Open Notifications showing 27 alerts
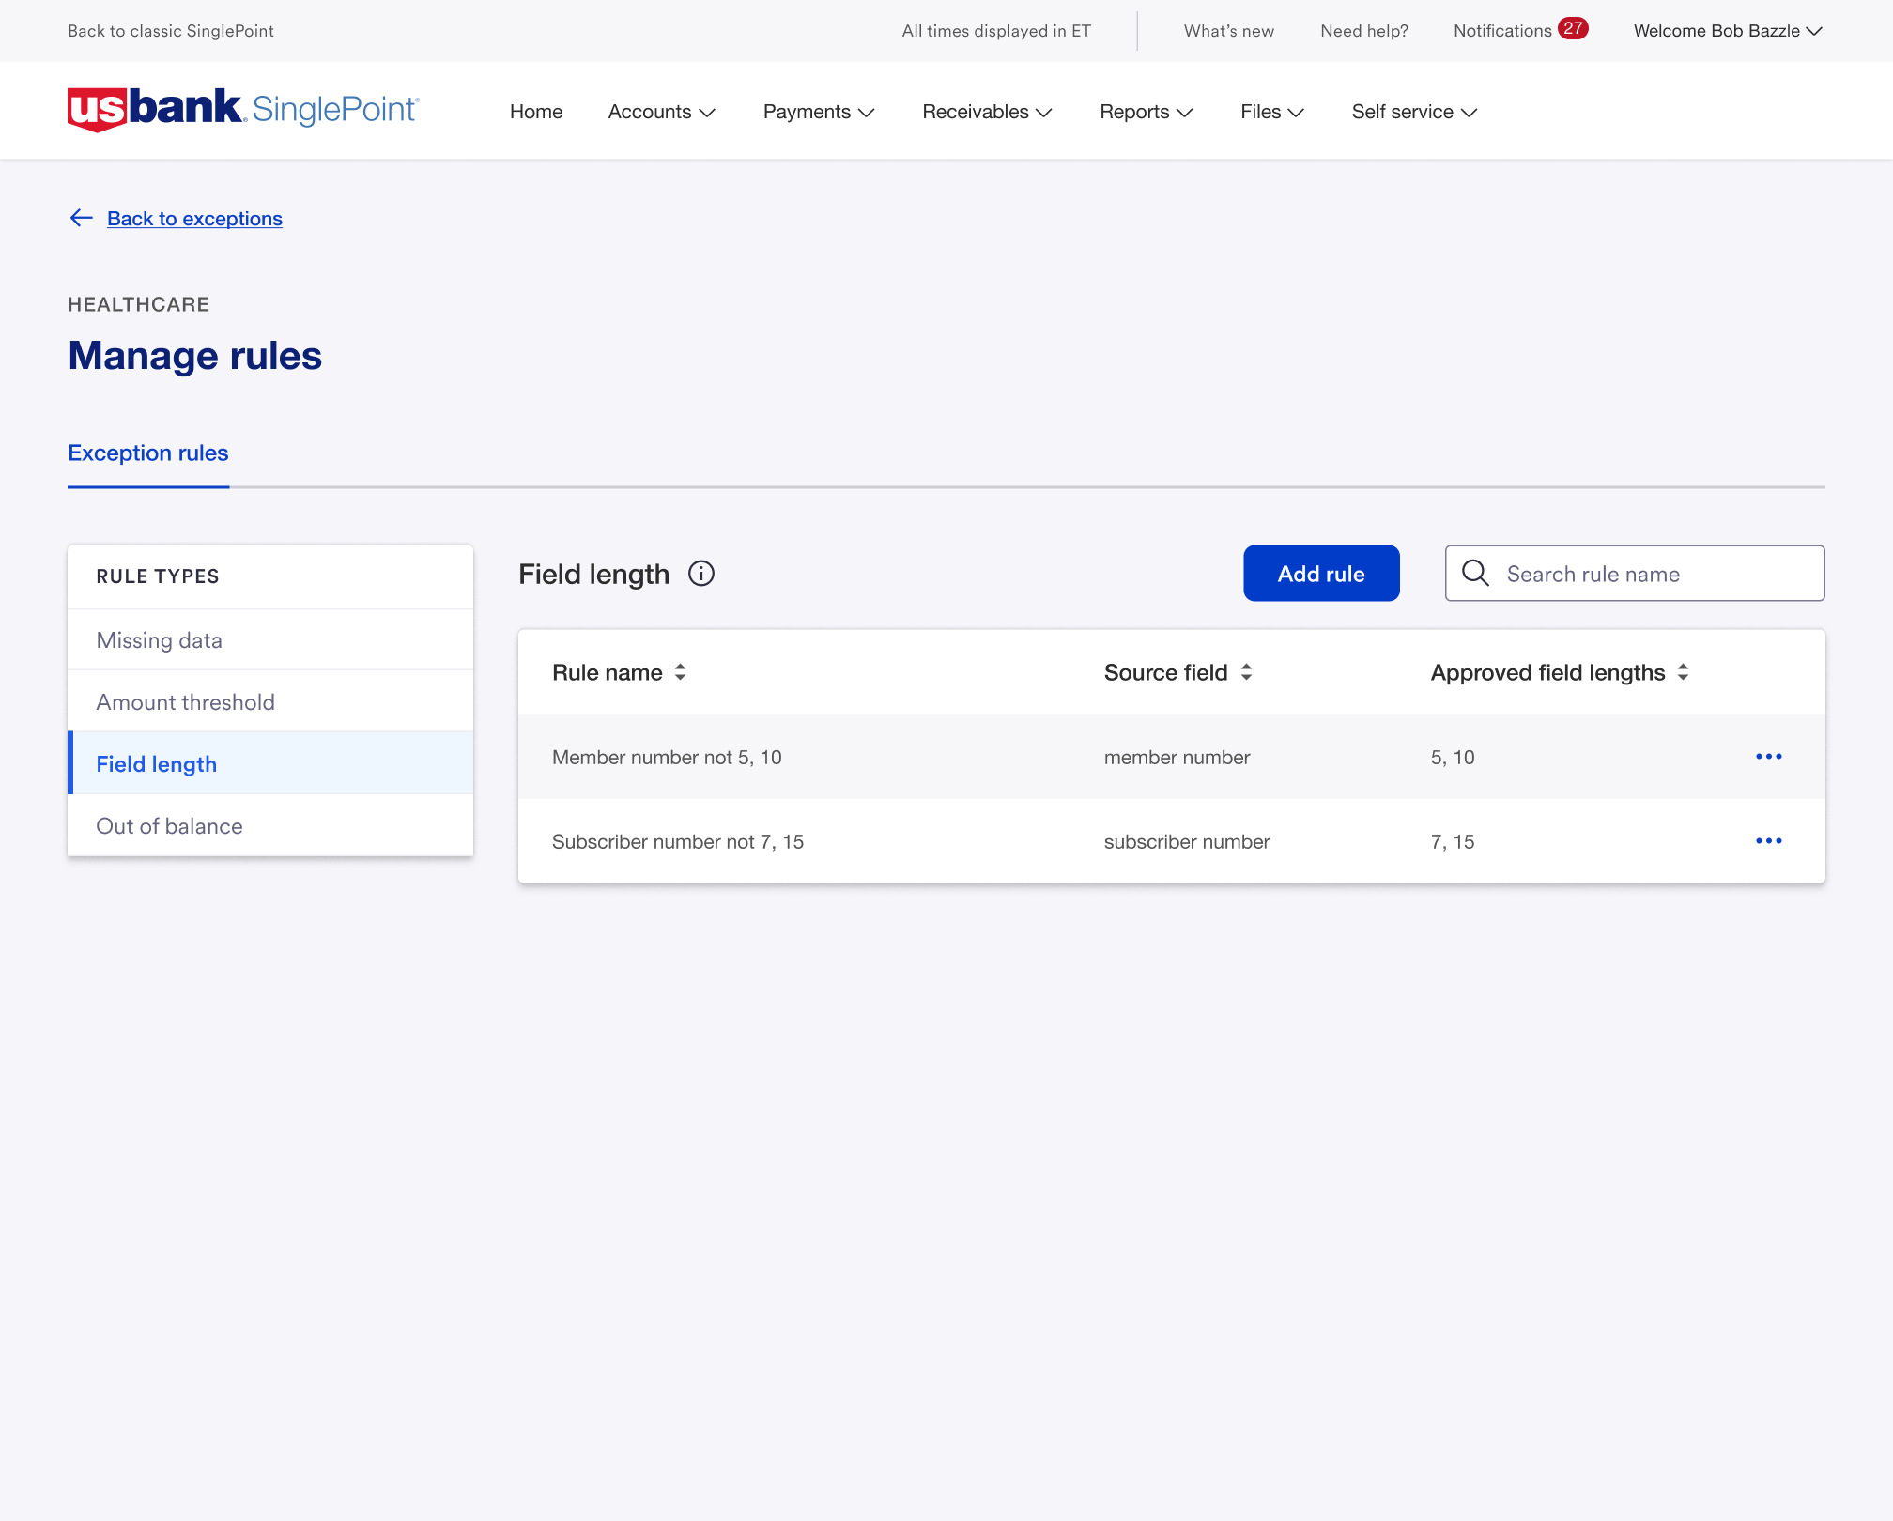 coord(1518,30)
